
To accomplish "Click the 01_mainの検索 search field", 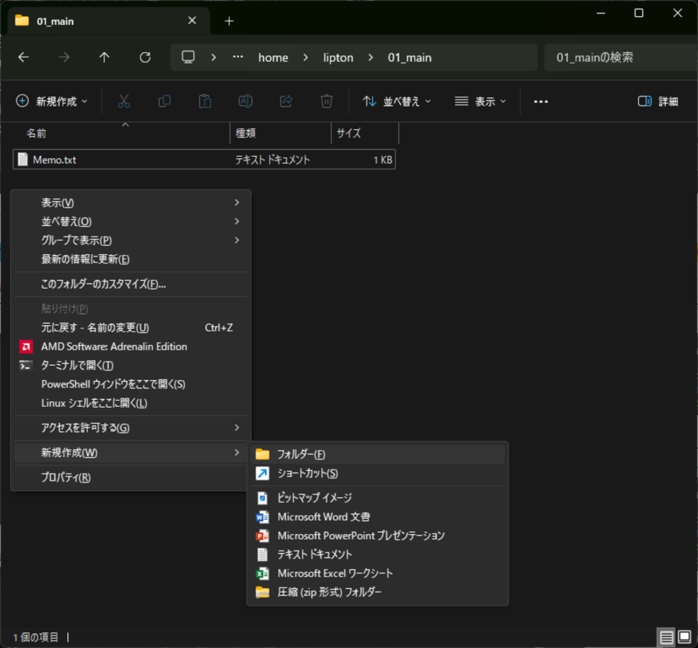I will [621, 57].
